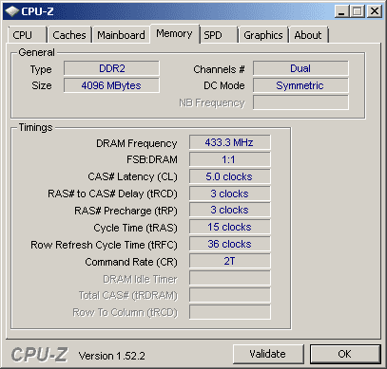This screenshot has width=387, height=369.
Task: Select the 4096 MBytes size value
Action: tap(111, 85)
